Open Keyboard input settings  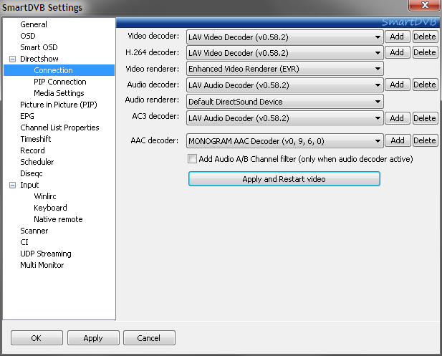[x=50, y=208]
